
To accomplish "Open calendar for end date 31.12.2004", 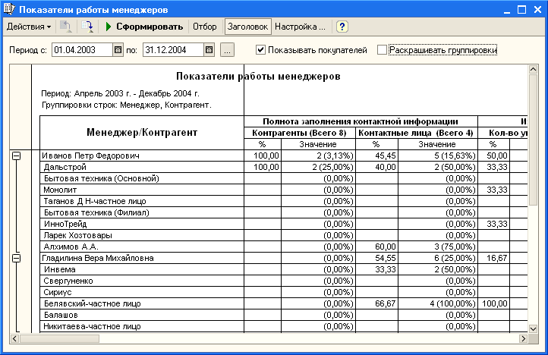I will click(209, 50).
